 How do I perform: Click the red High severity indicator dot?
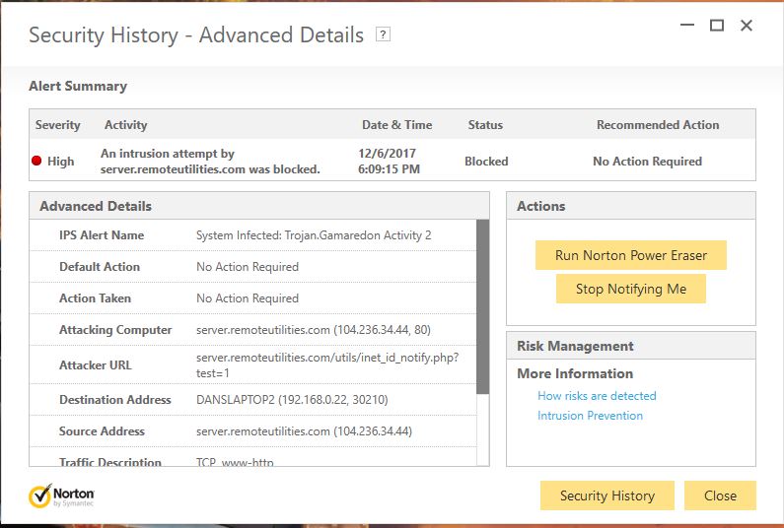tap(36, 162)
